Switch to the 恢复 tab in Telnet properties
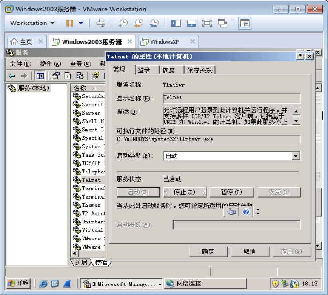The image size is (328, 295). (x=171, y=70)
